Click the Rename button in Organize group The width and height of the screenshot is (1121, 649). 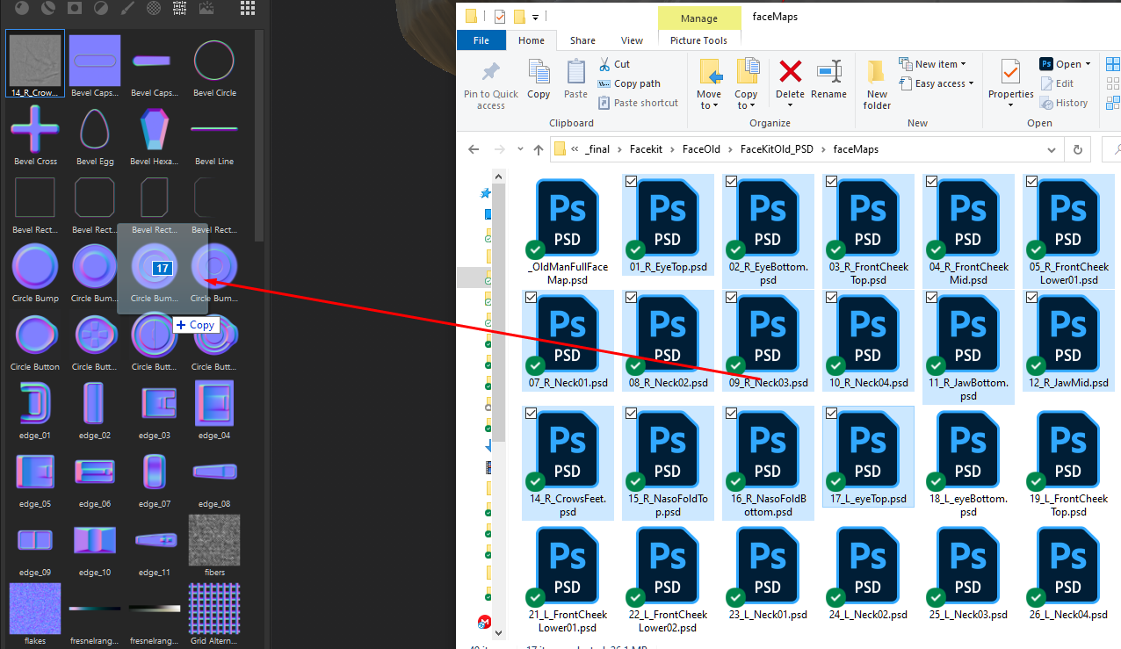coord(828,80)
